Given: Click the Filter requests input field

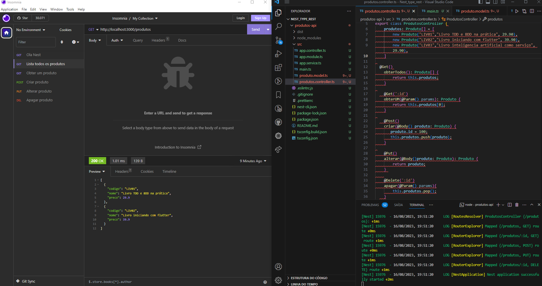Looking at the screenshot, I should 36,42.
